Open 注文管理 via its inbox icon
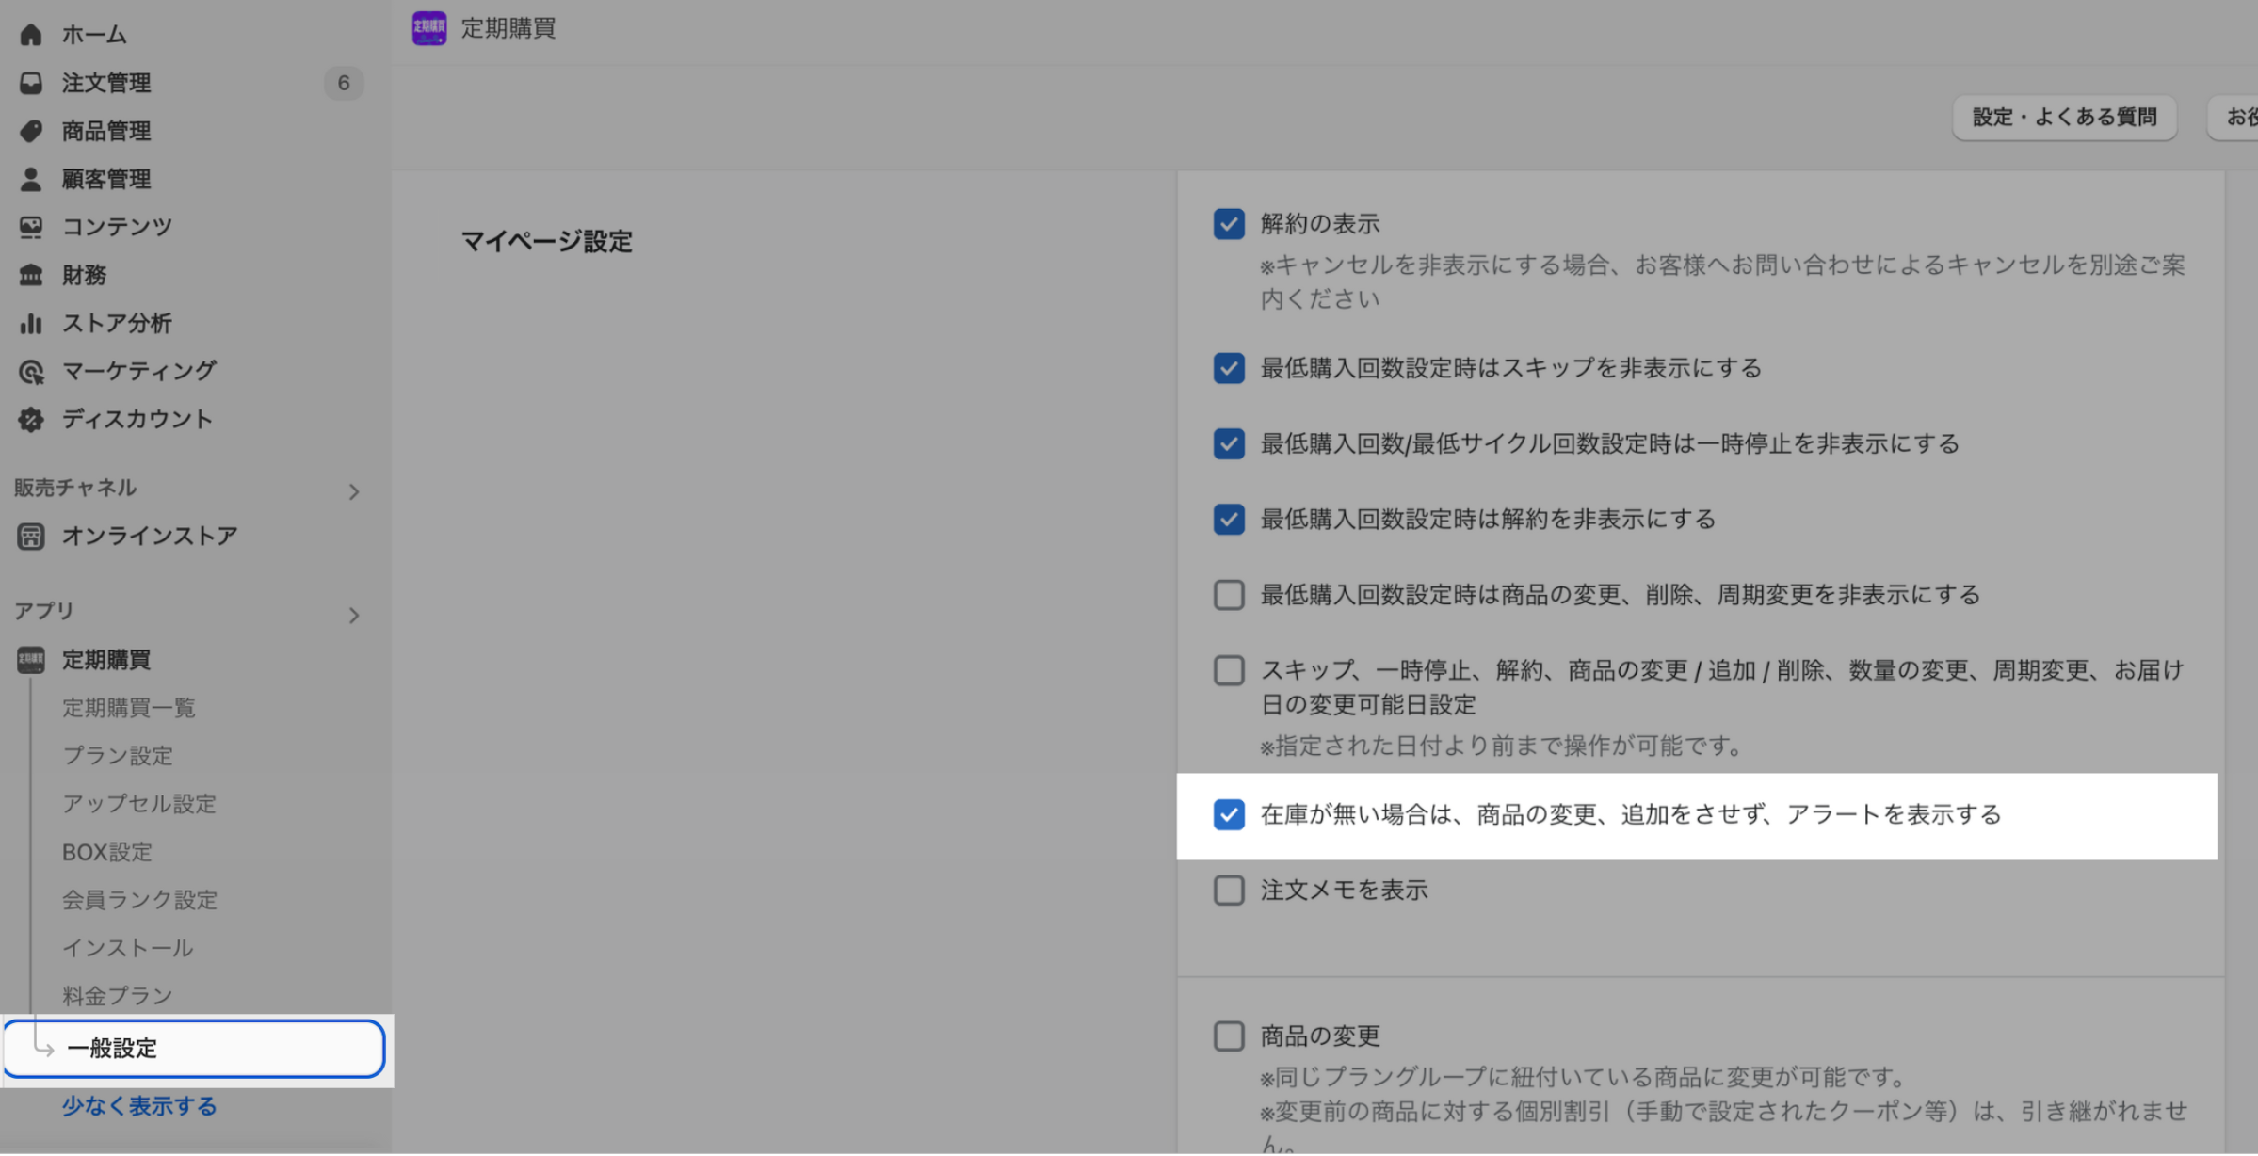 [x=31, y=83]
